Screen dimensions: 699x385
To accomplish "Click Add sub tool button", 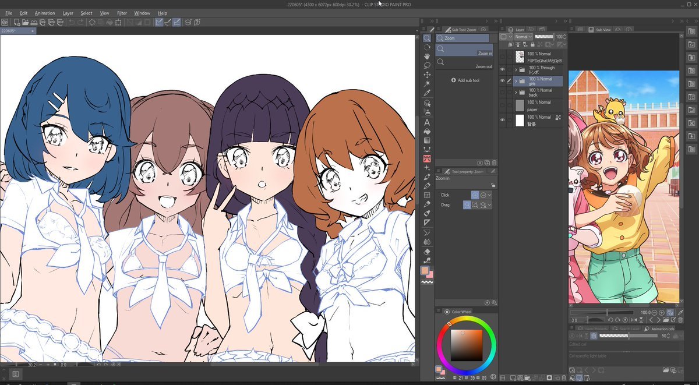I will click(x=465, y=80).
